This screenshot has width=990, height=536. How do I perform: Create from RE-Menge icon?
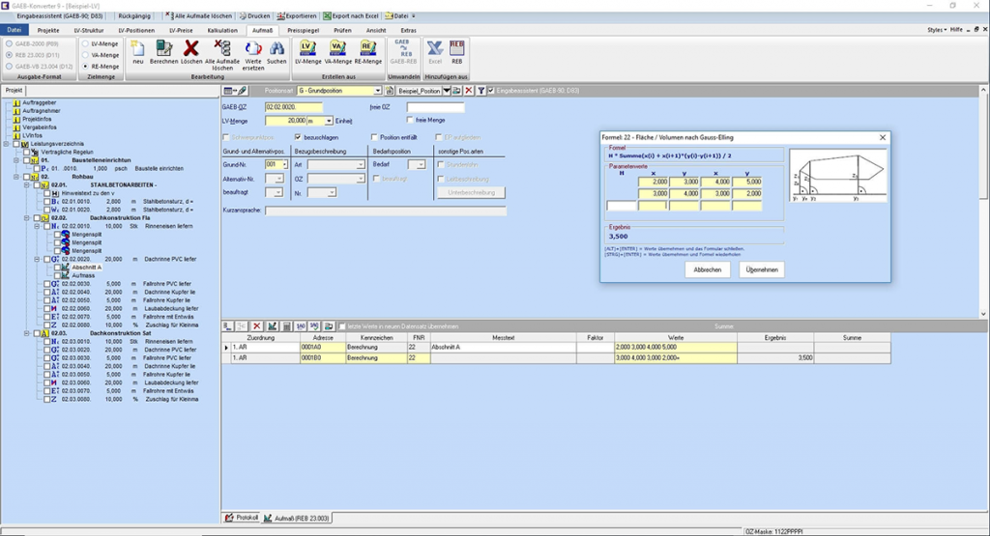tap(367, 48)
